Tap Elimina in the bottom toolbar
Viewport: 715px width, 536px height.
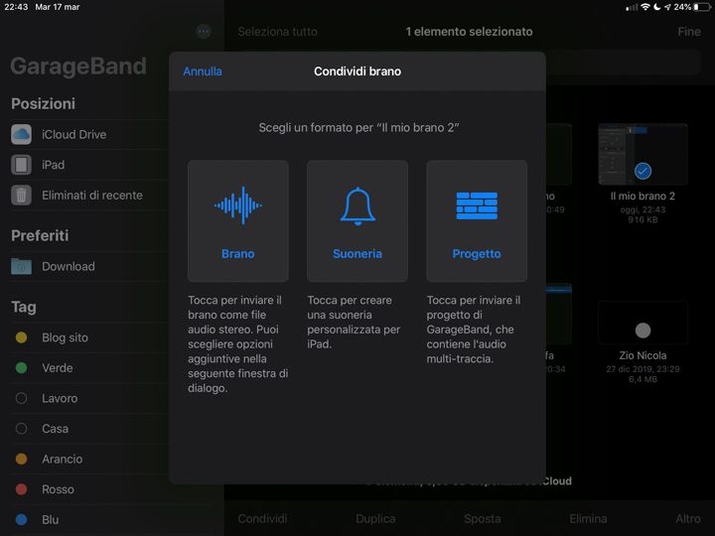point(588,519)
